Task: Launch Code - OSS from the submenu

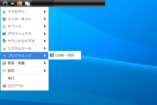Action: pos(65,55)
